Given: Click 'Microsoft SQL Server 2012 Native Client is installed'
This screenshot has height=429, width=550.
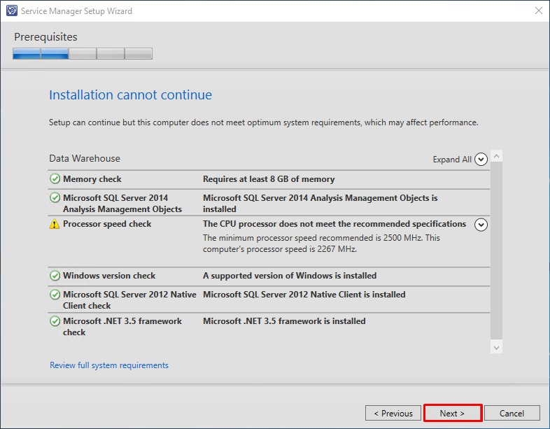Looking at the screenshot, I should pyautogui.click(x=304, y=295).
